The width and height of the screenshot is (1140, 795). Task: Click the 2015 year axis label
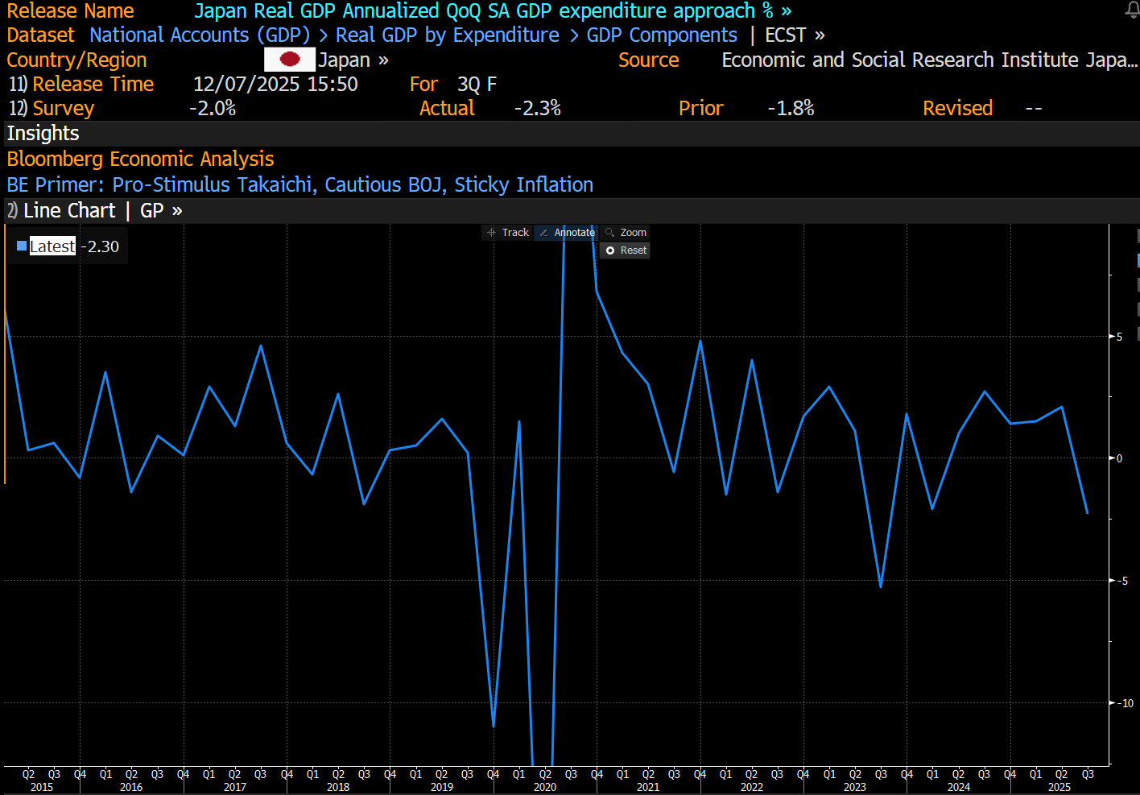click(42, 787)
